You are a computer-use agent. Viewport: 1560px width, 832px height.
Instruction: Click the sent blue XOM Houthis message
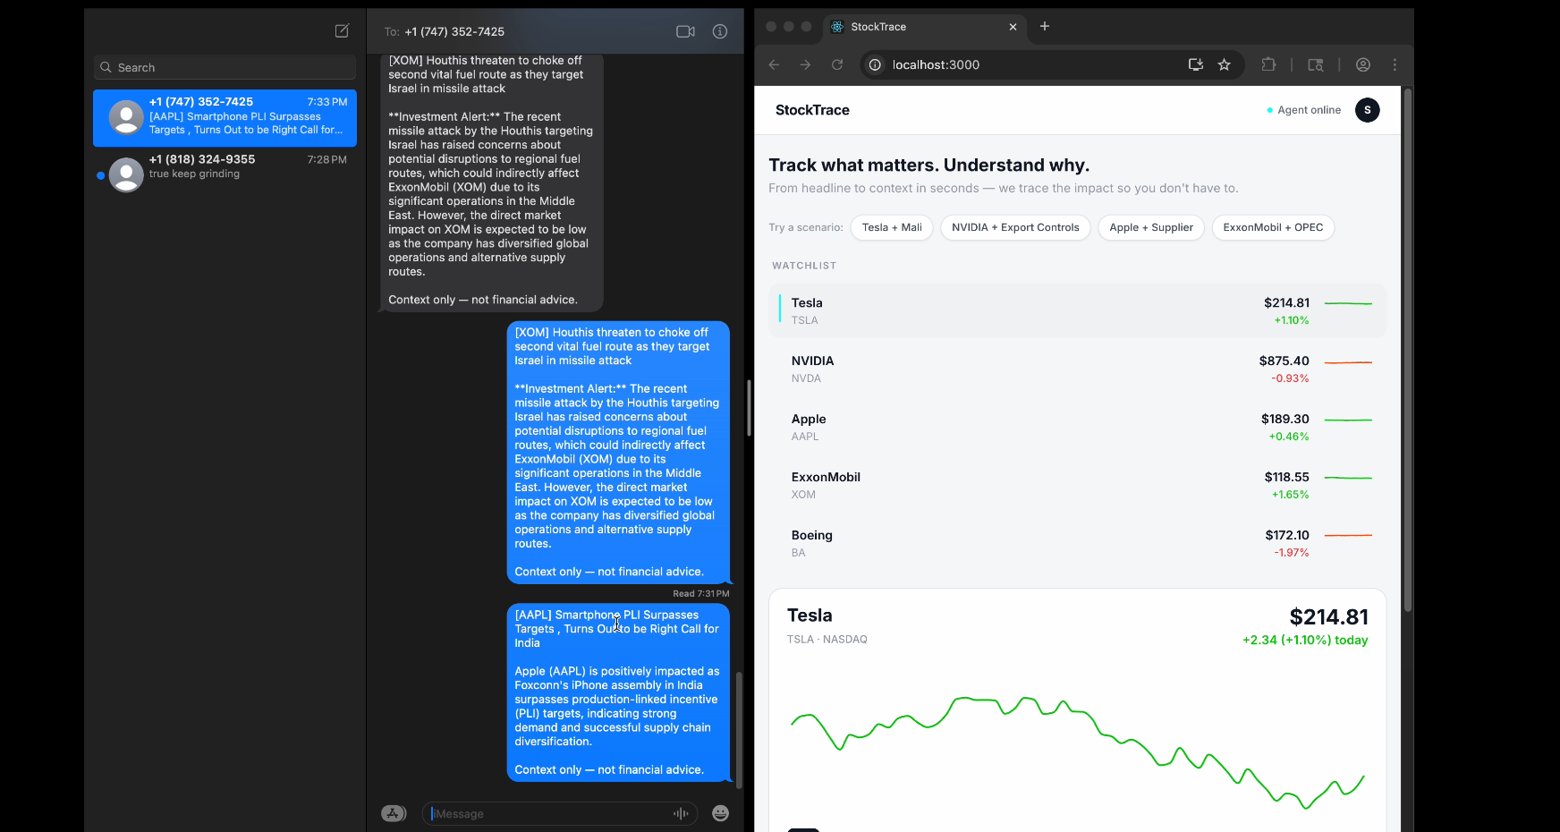(x=618, y=452)
